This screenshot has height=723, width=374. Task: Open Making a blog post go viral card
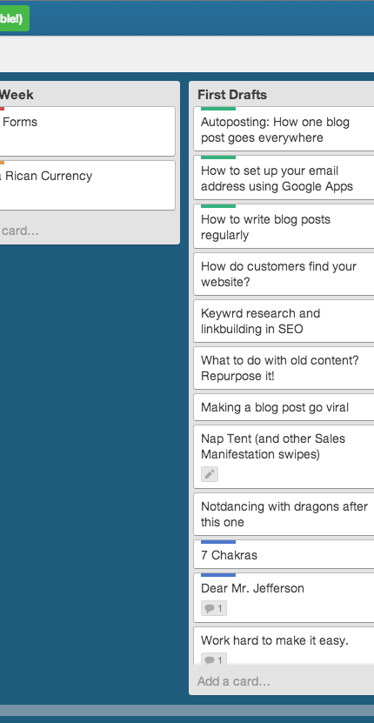point(284,407)
